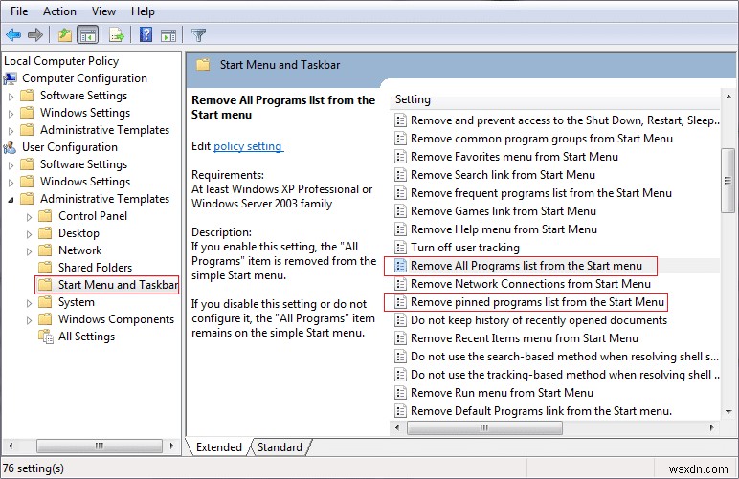The height and width of the screenshot is (479, 739).
Task: Toggle the Show/Hide Action Pane icon
Action: point(168,35)
